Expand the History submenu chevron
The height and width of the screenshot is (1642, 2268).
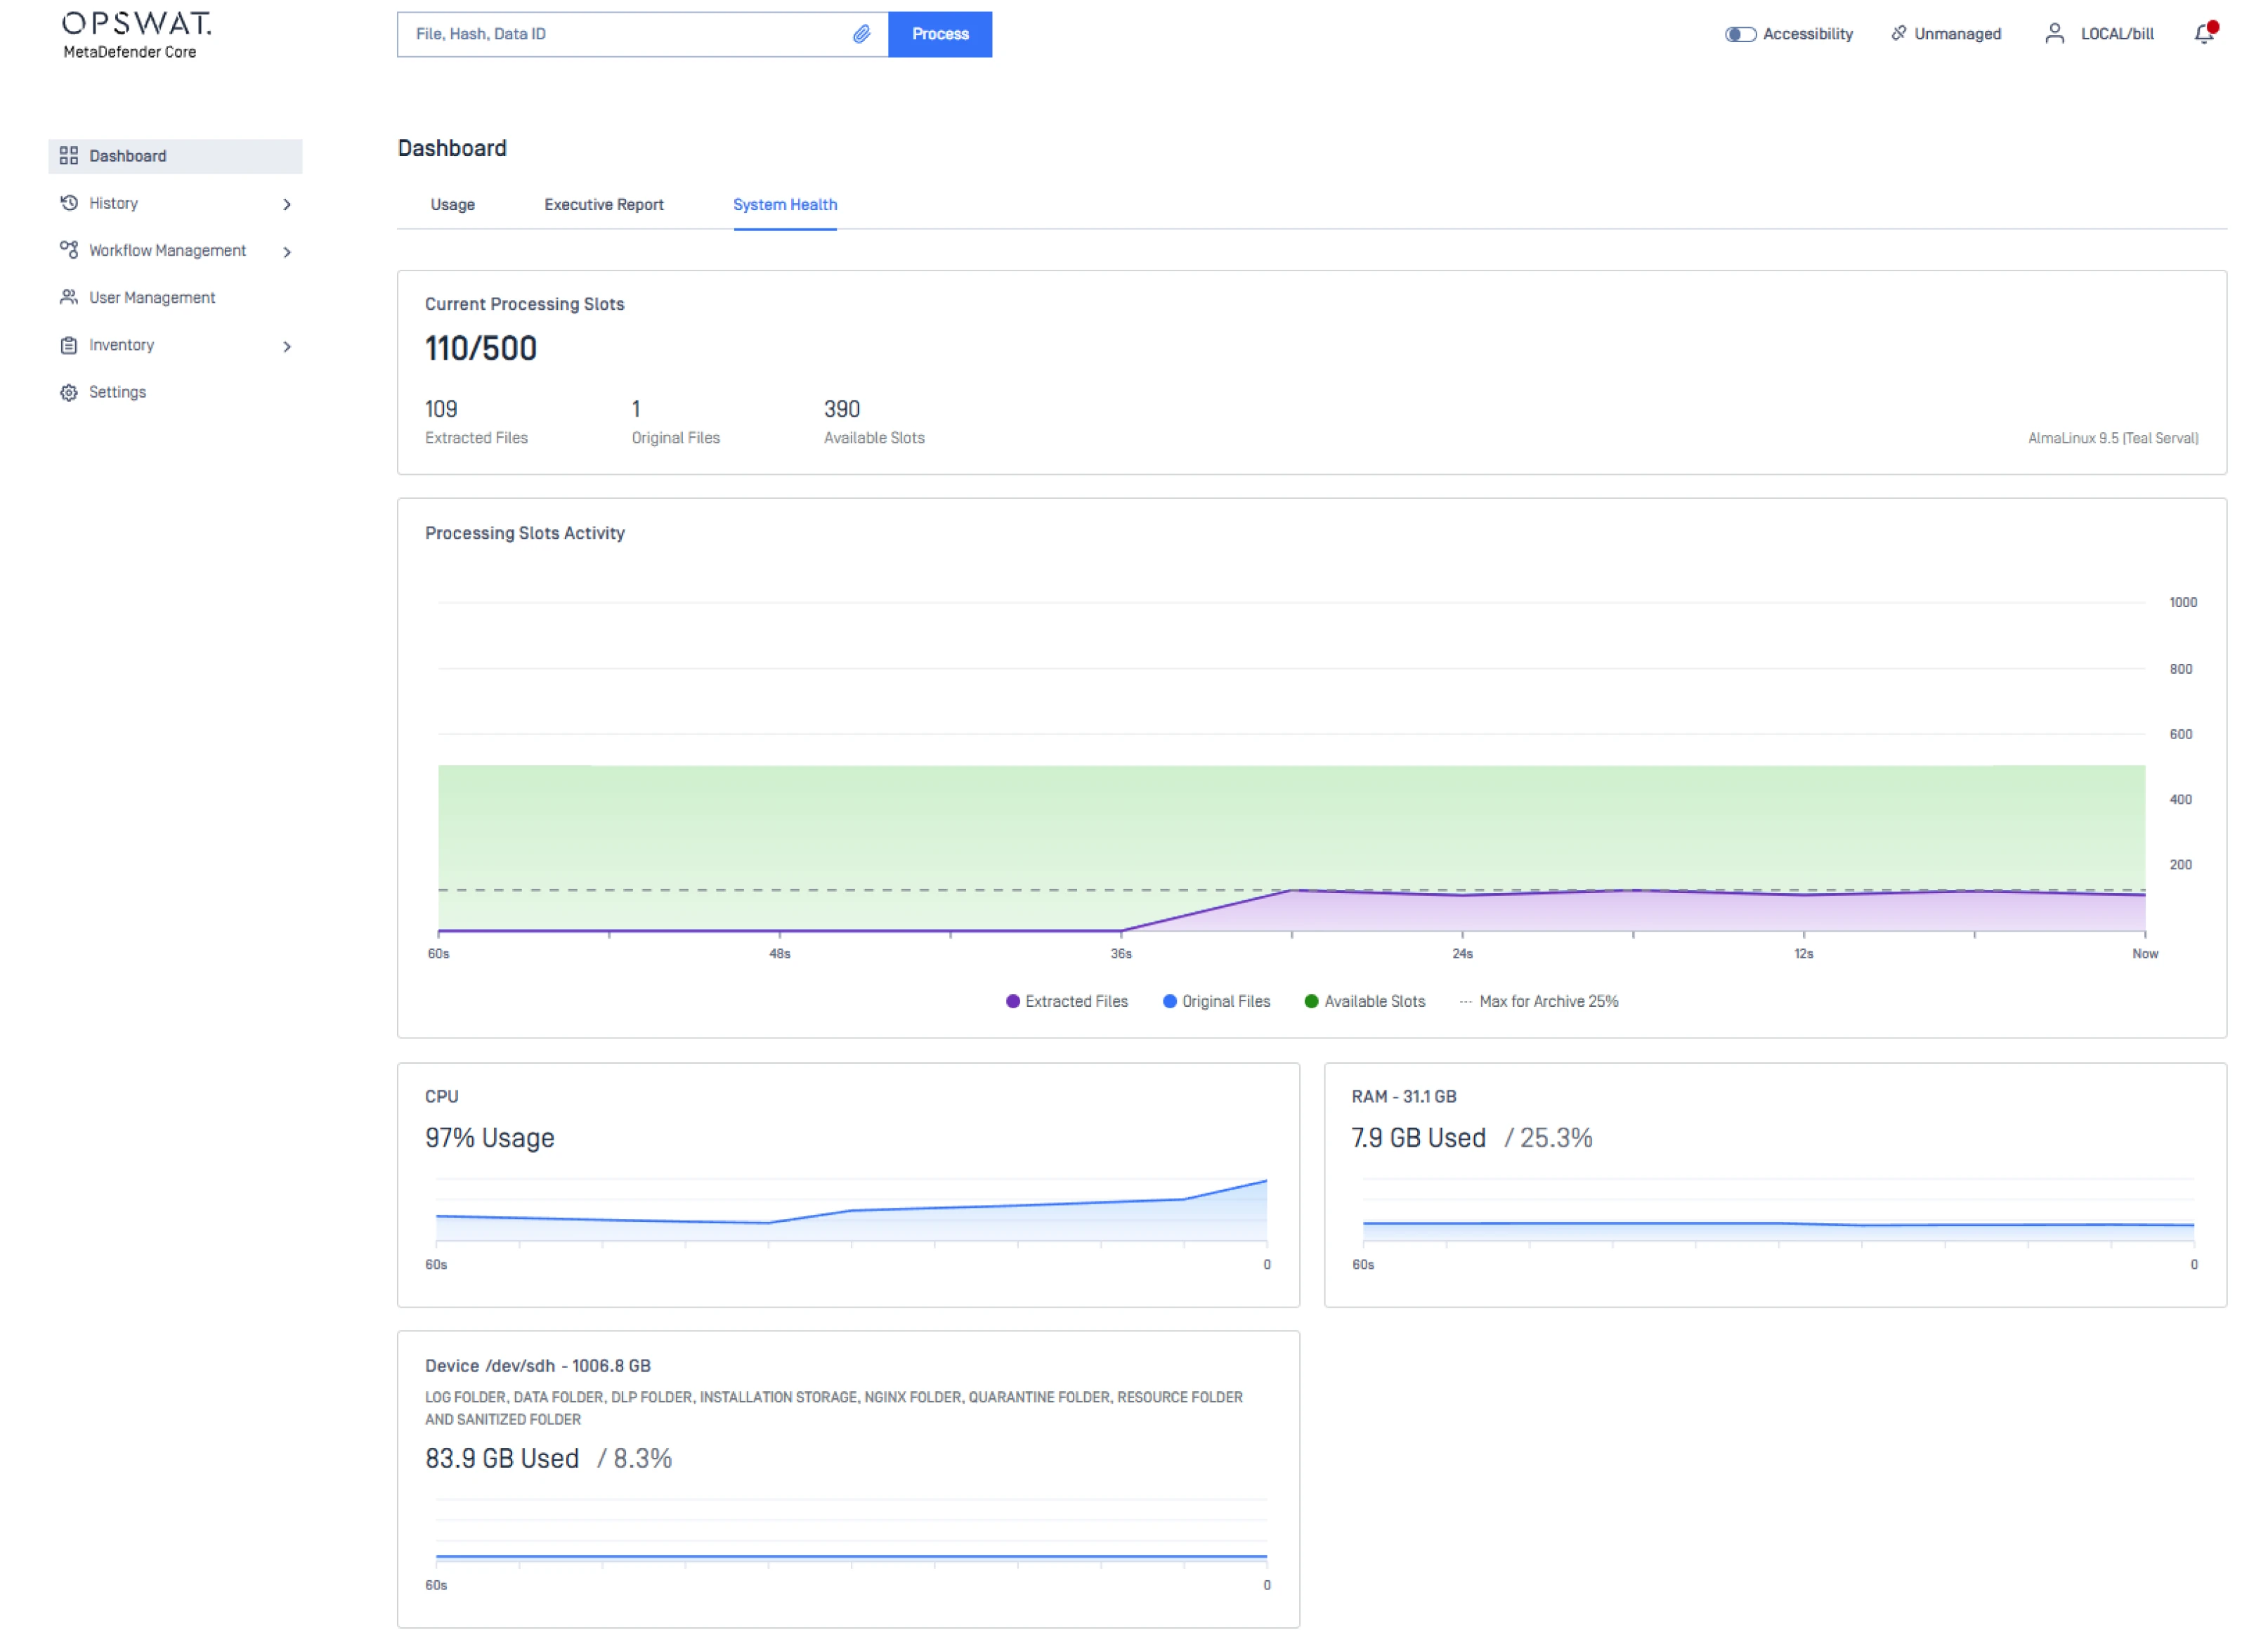point(287,204)
